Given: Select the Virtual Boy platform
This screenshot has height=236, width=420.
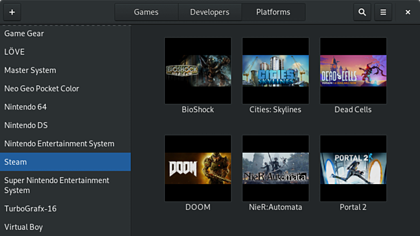Looking at the screenshot, I should pyautogui.click(x=23, y=227).
